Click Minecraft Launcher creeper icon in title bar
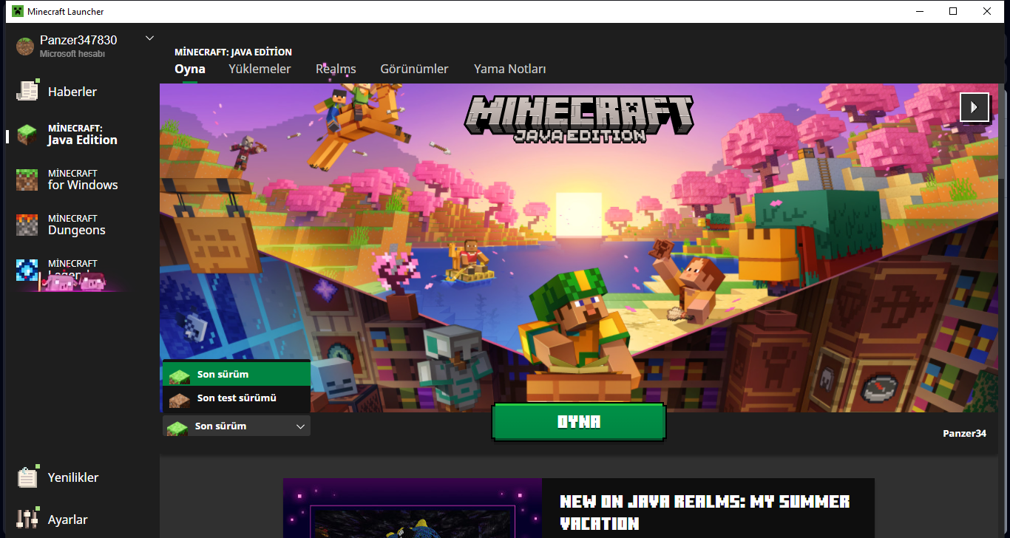The width and height of the screenshot is (1010, 538). point(17,11)
